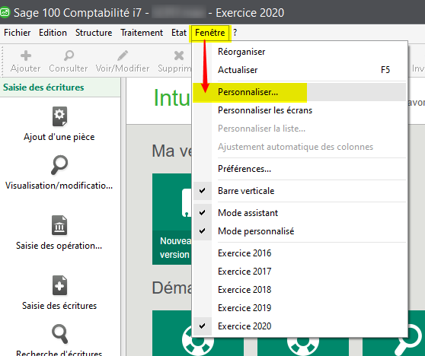Open the Traitement menu
Screen dimensions: 425x356
(142, 33)
